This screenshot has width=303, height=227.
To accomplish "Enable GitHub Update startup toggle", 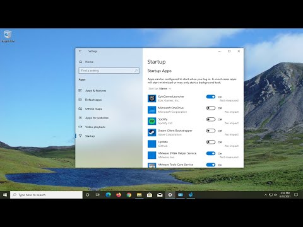I will coord(211,142).
